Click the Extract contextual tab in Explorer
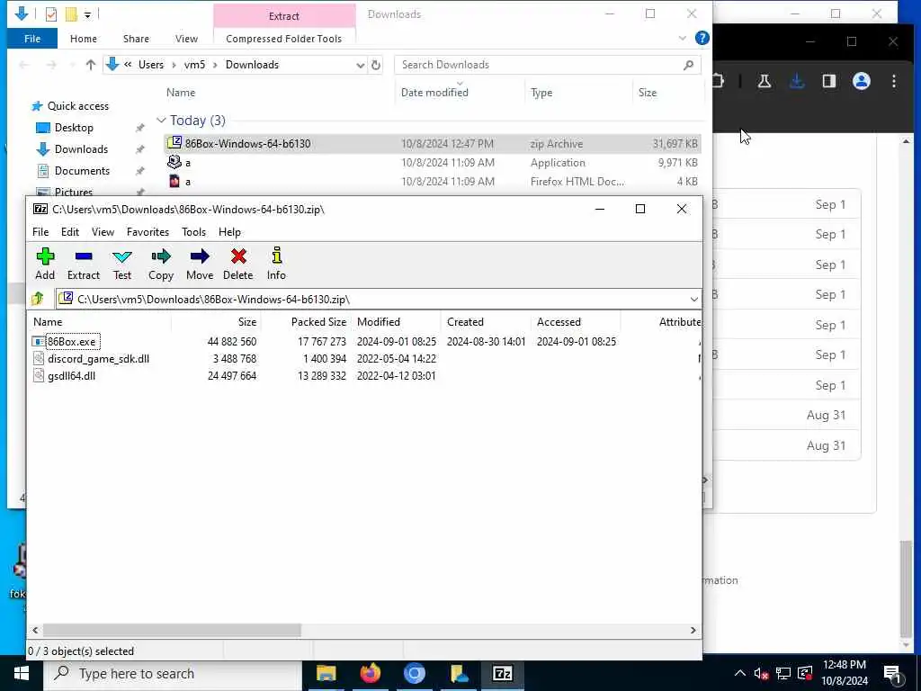The image size is (921, 691). click(284, 16)
